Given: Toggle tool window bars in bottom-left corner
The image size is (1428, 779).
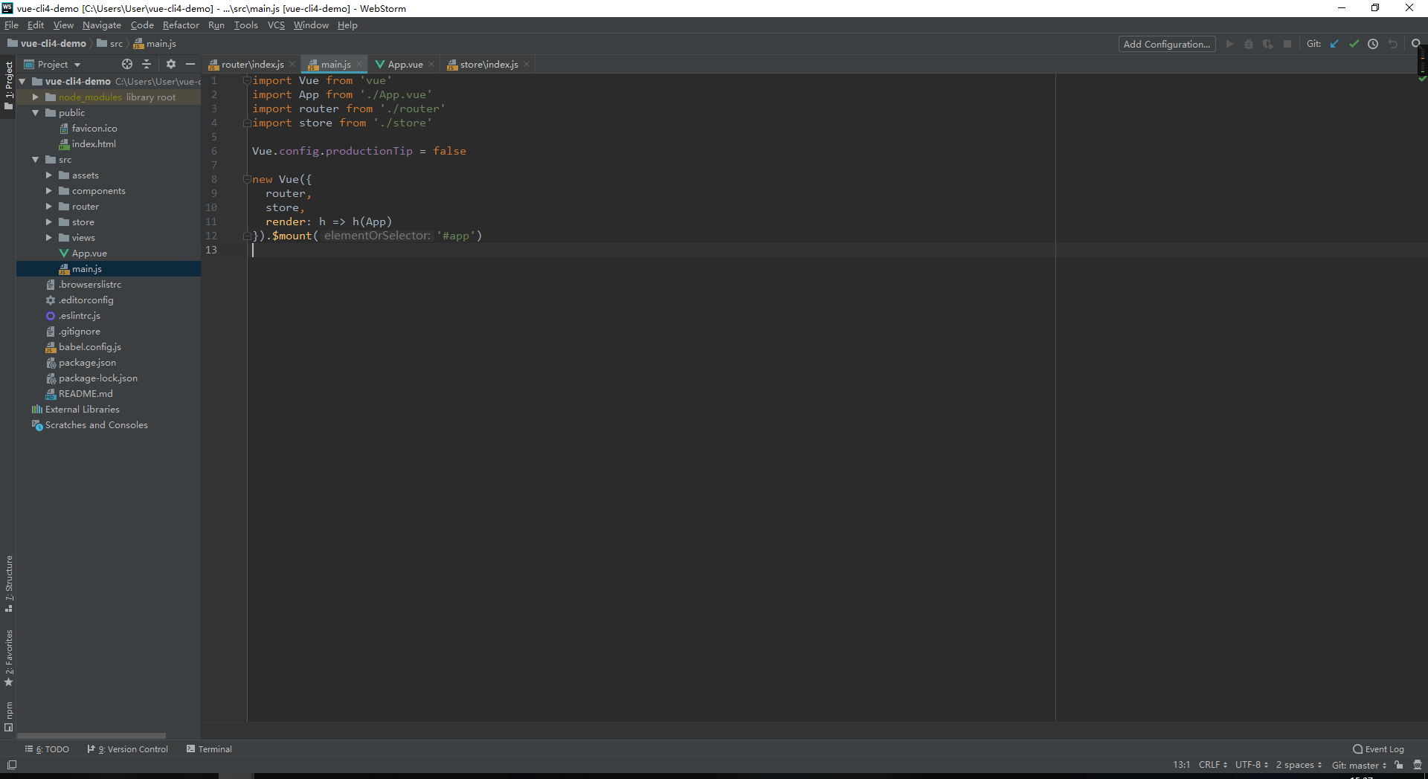Looking at the screenshot, I should point(11,765).
